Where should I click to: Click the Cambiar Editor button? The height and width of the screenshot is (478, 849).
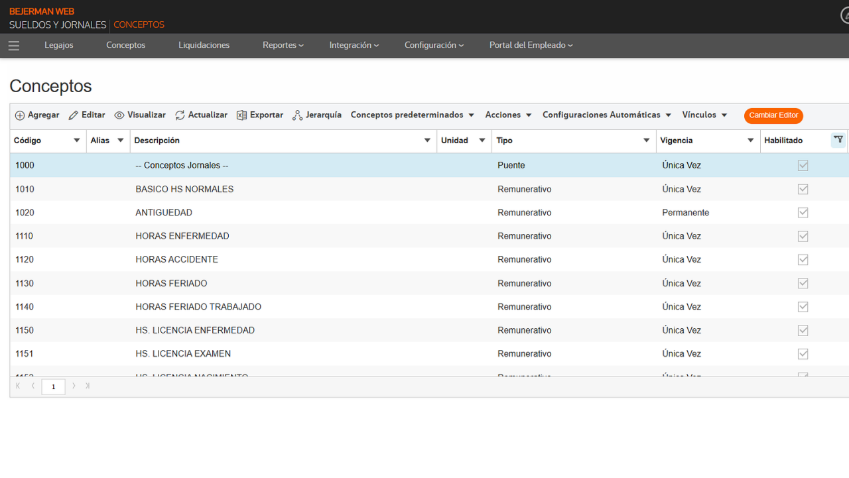click(773, 115)
